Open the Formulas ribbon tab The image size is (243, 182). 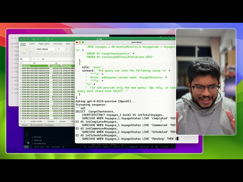pos(58,44)
